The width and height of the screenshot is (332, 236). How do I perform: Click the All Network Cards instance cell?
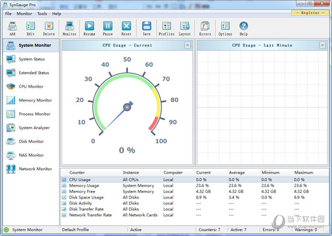click(140, 215)
